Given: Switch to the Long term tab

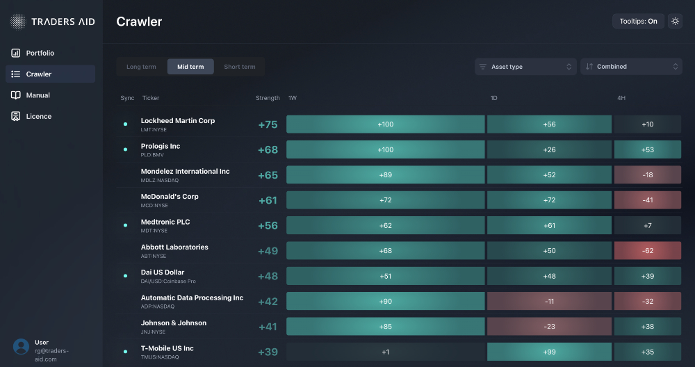Looking at the screenshot, I should tap(141, 67).
